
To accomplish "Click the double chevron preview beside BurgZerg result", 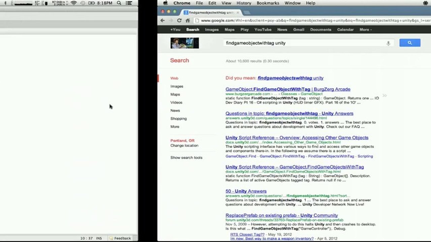I will (x=384, y=95).
